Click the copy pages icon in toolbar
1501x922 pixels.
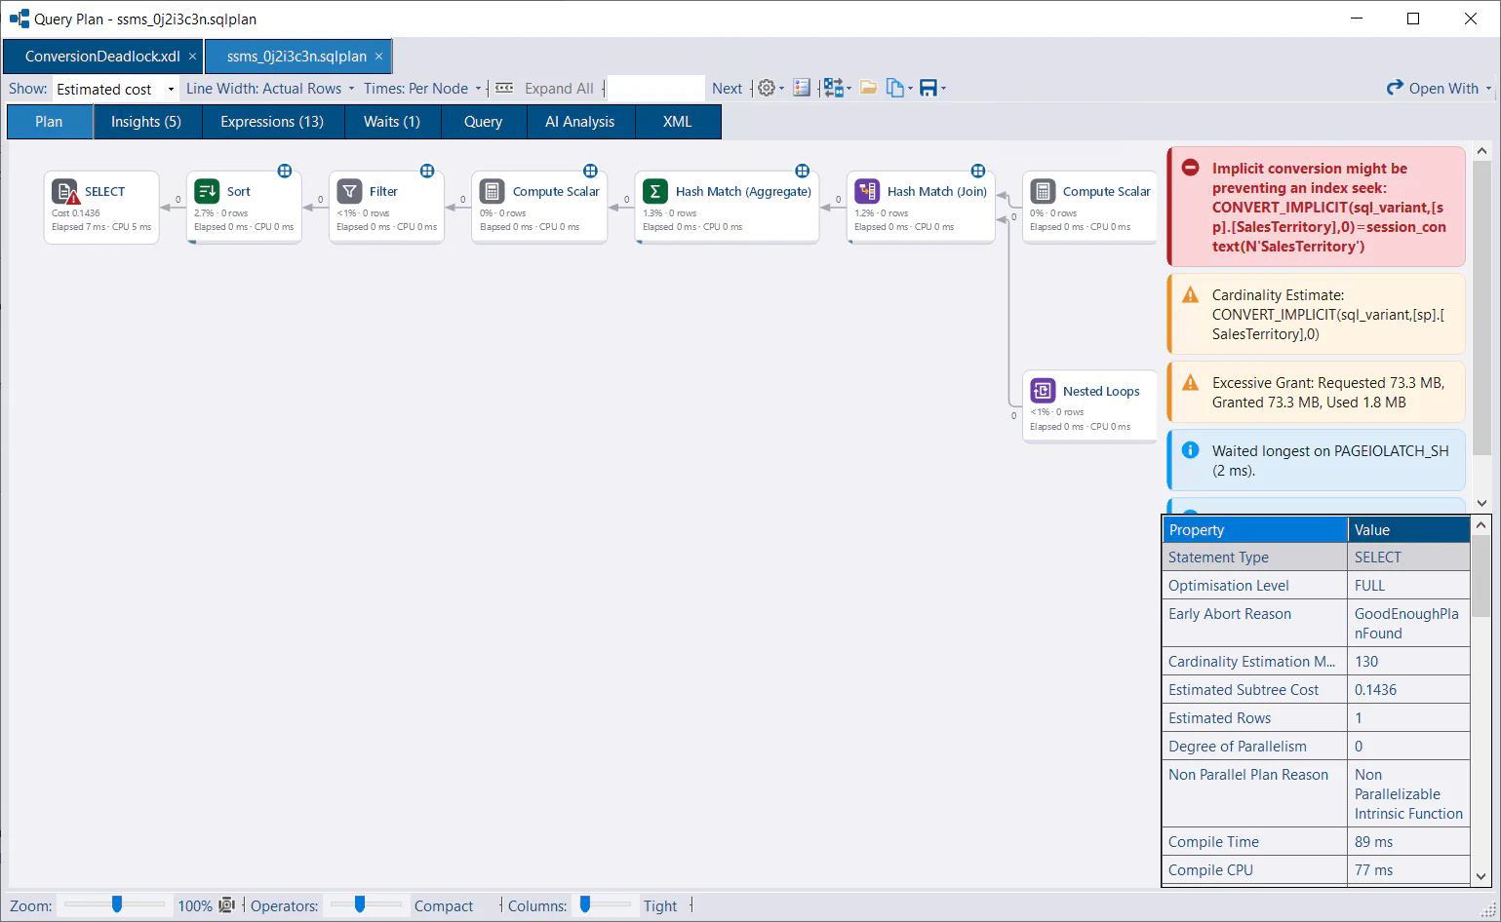(895, 88)
